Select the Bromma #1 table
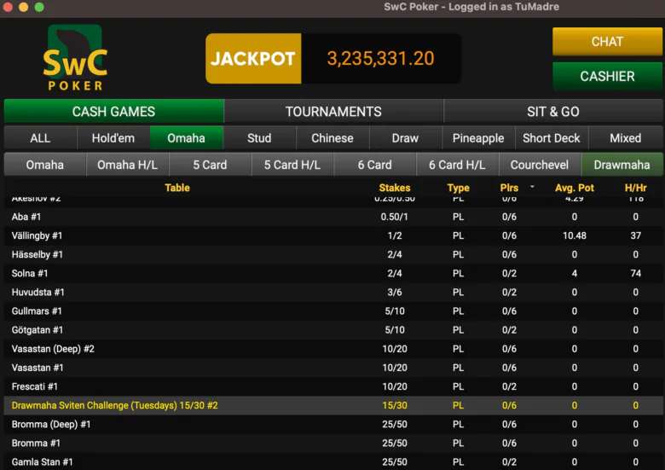 tap(333, 444)
